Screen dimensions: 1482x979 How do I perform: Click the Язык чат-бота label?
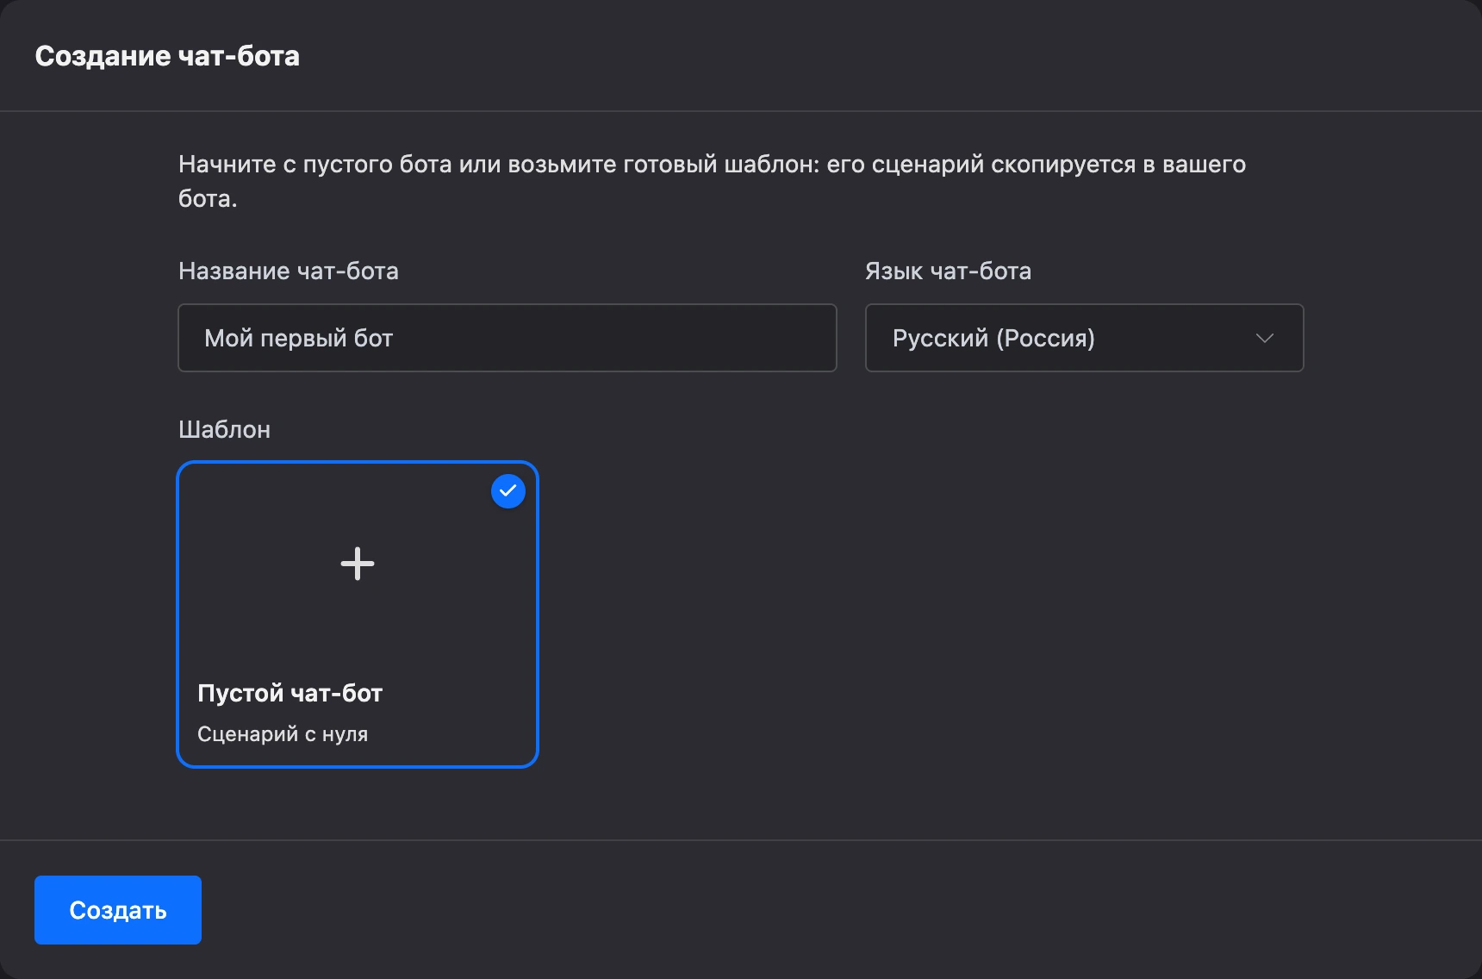point(948,271)
